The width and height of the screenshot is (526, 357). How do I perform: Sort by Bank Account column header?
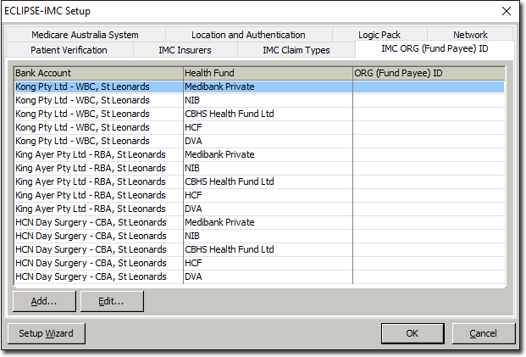(97, 73)
